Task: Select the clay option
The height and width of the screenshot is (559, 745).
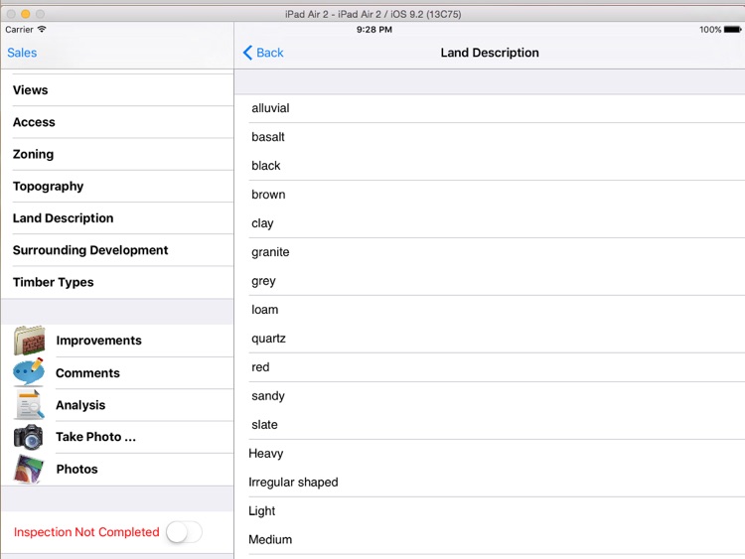Action: (x=490, y=223)
